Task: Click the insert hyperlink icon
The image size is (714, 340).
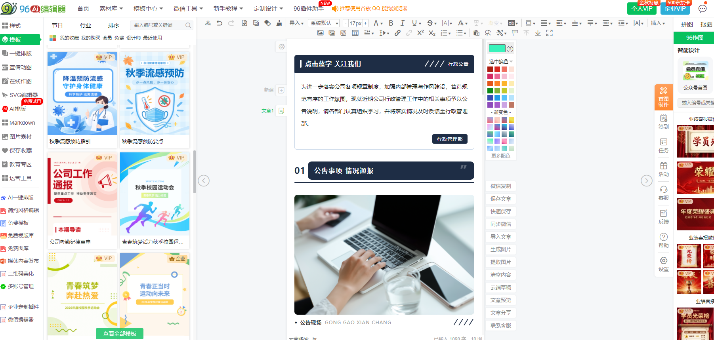Action: 397,33
